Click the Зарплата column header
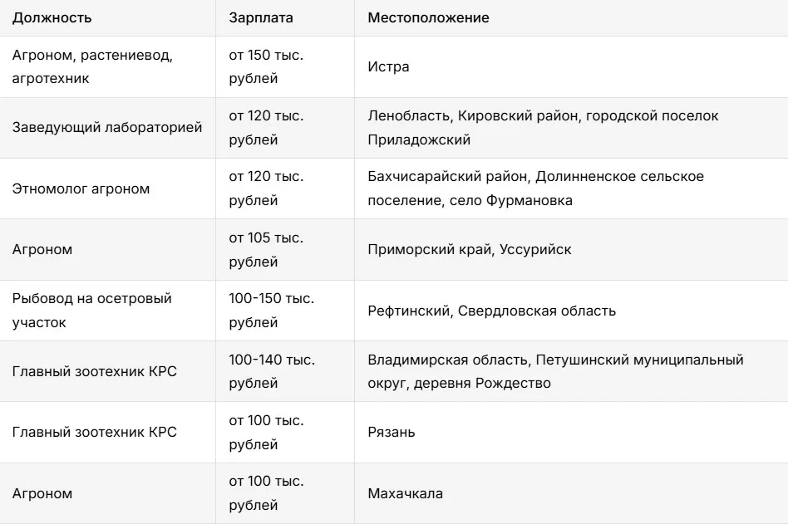788x524 pixels. pyautogui.click(x=261, y=17)
